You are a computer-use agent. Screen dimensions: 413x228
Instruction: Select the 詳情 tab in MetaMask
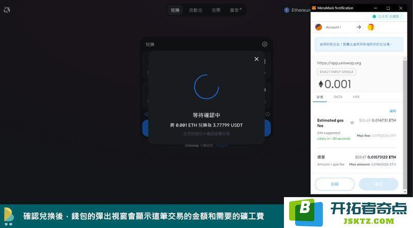click(x=320, y=97)
